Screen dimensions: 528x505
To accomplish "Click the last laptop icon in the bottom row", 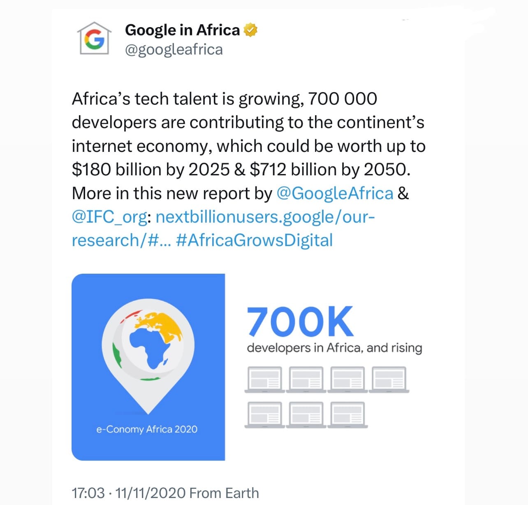I will point(347,415).
